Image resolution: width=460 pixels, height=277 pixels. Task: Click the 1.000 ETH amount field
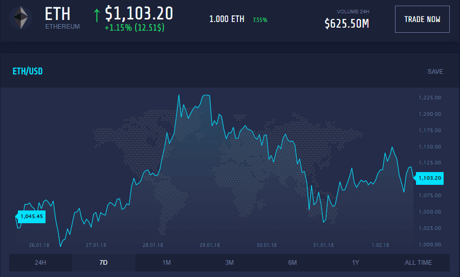point(227,19)
